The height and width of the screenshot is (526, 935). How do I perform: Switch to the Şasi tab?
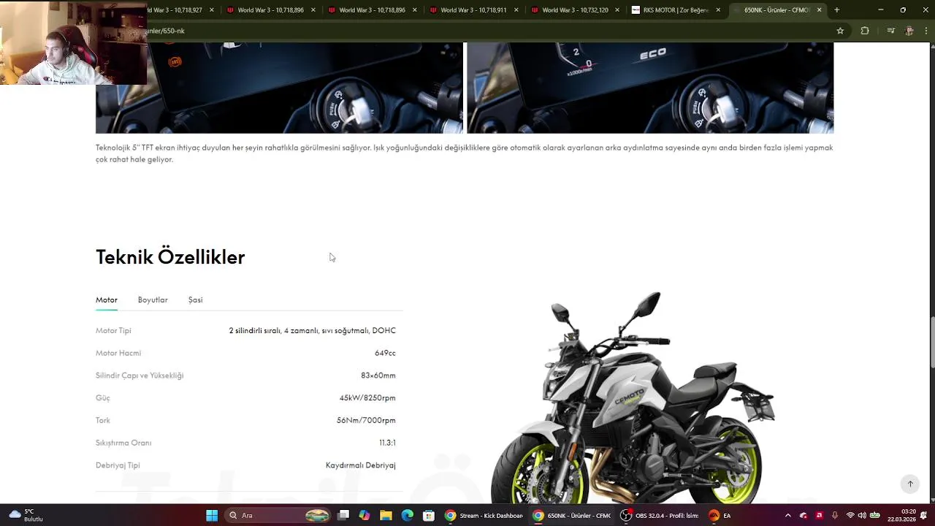point(195,300)
